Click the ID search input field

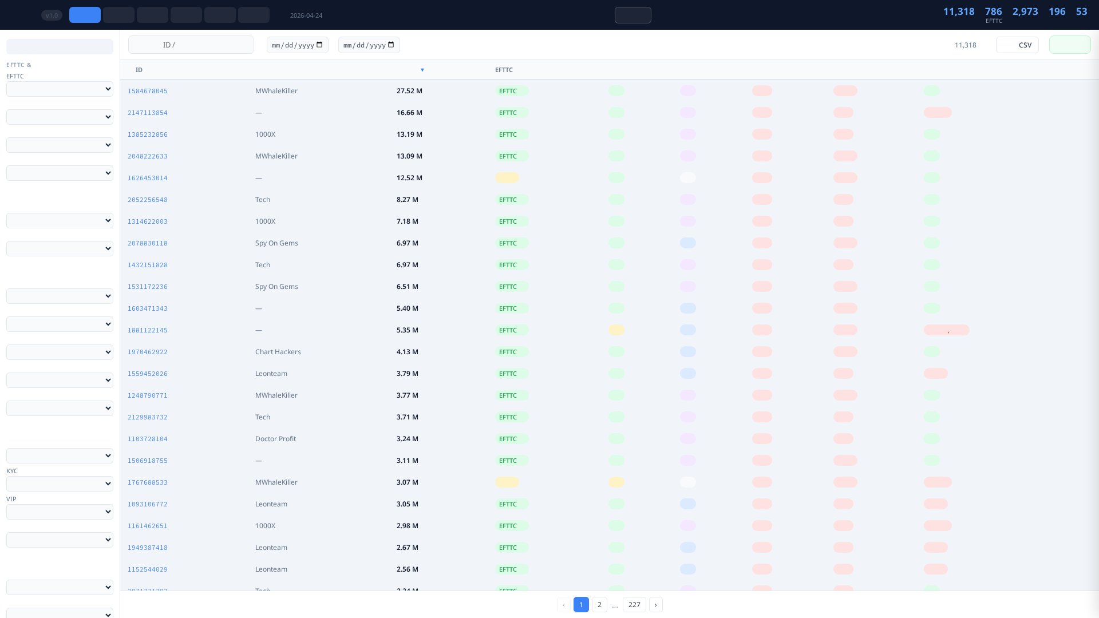[x=191, y=45]
